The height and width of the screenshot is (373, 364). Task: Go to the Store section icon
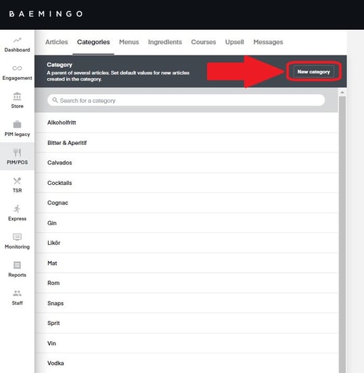click(x=17, y=96)
